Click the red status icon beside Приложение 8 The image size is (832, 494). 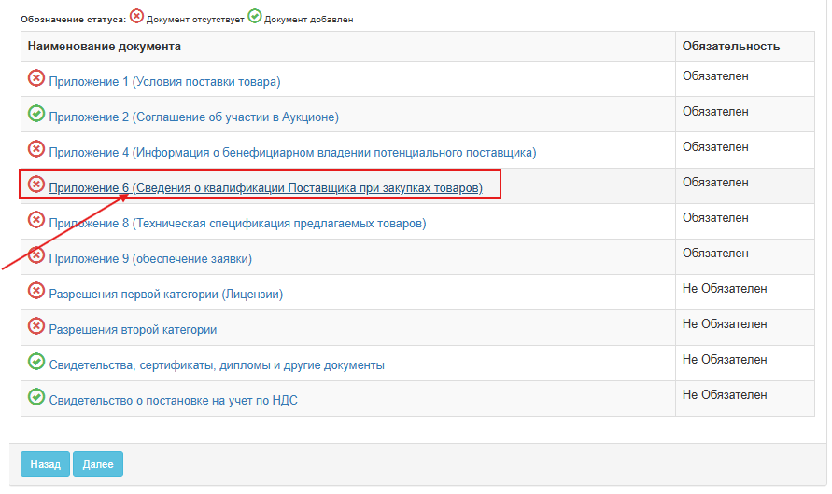[x=36, y=220]
